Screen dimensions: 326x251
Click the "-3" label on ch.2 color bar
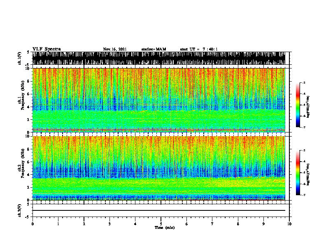(303, 151)
